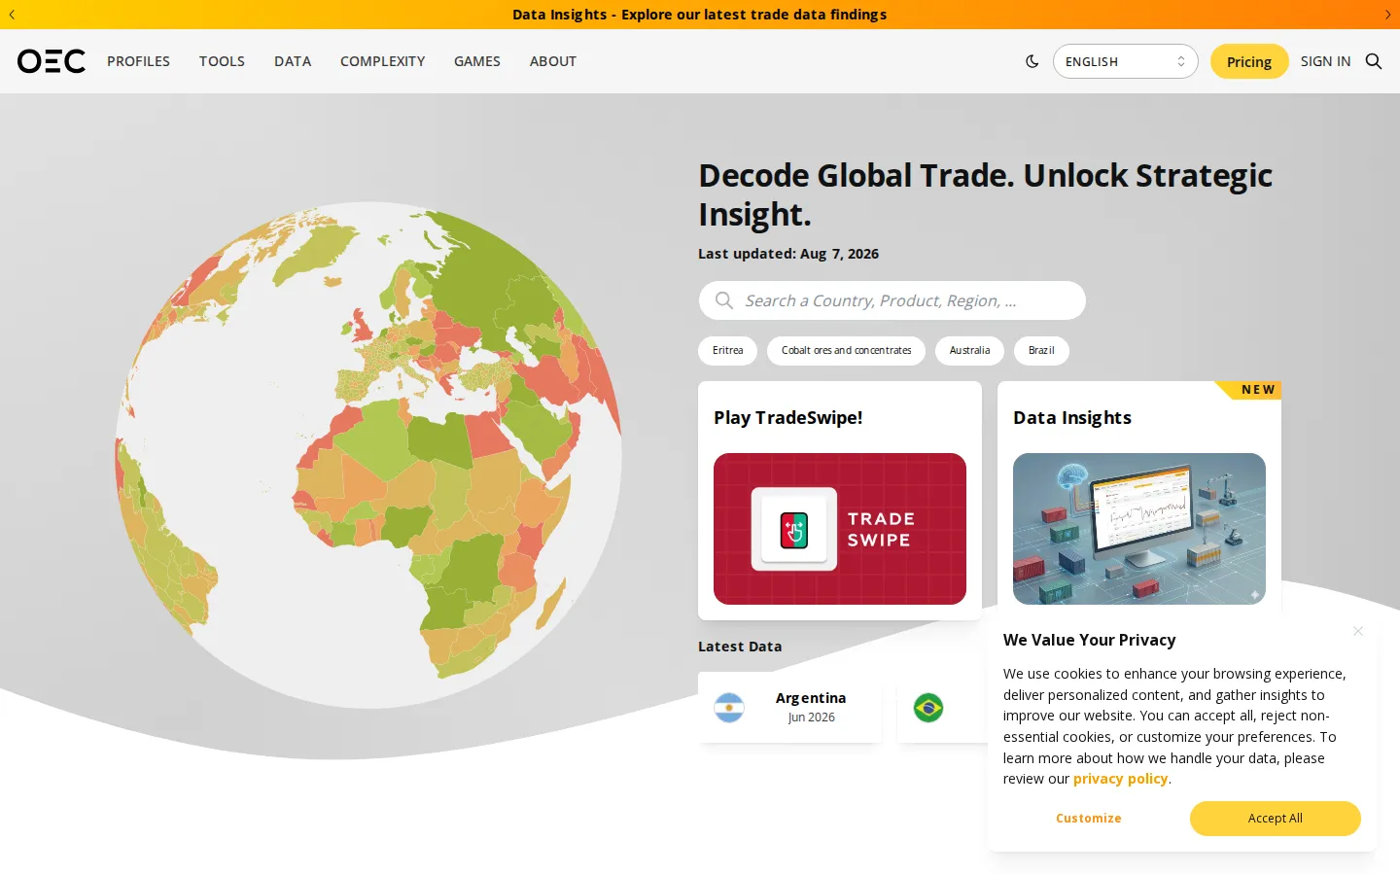Open the COMPLEXITY menu

coord(382,61)
